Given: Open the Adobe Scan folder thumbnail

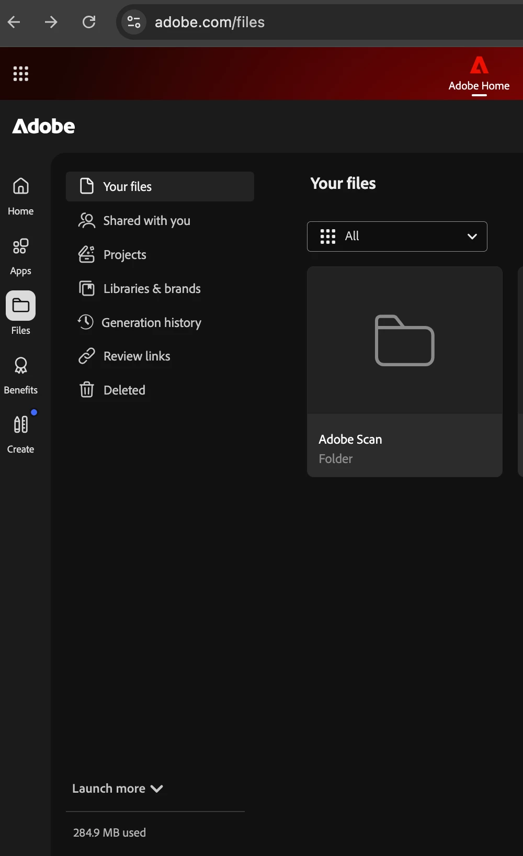Looking at the screenshot, I should pos(405,341).
